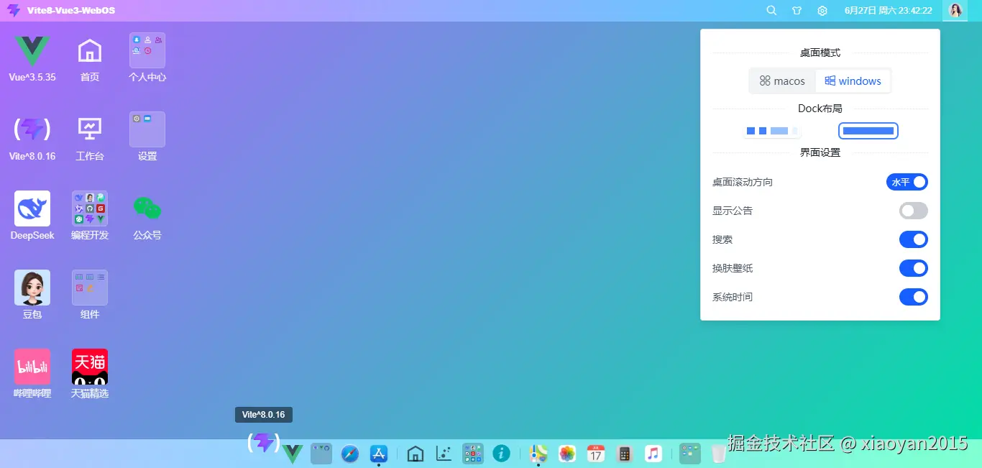Viewport: 982px width, 468px height.
Task: Turn off the 搜索 switch
Action: point(914,239)
